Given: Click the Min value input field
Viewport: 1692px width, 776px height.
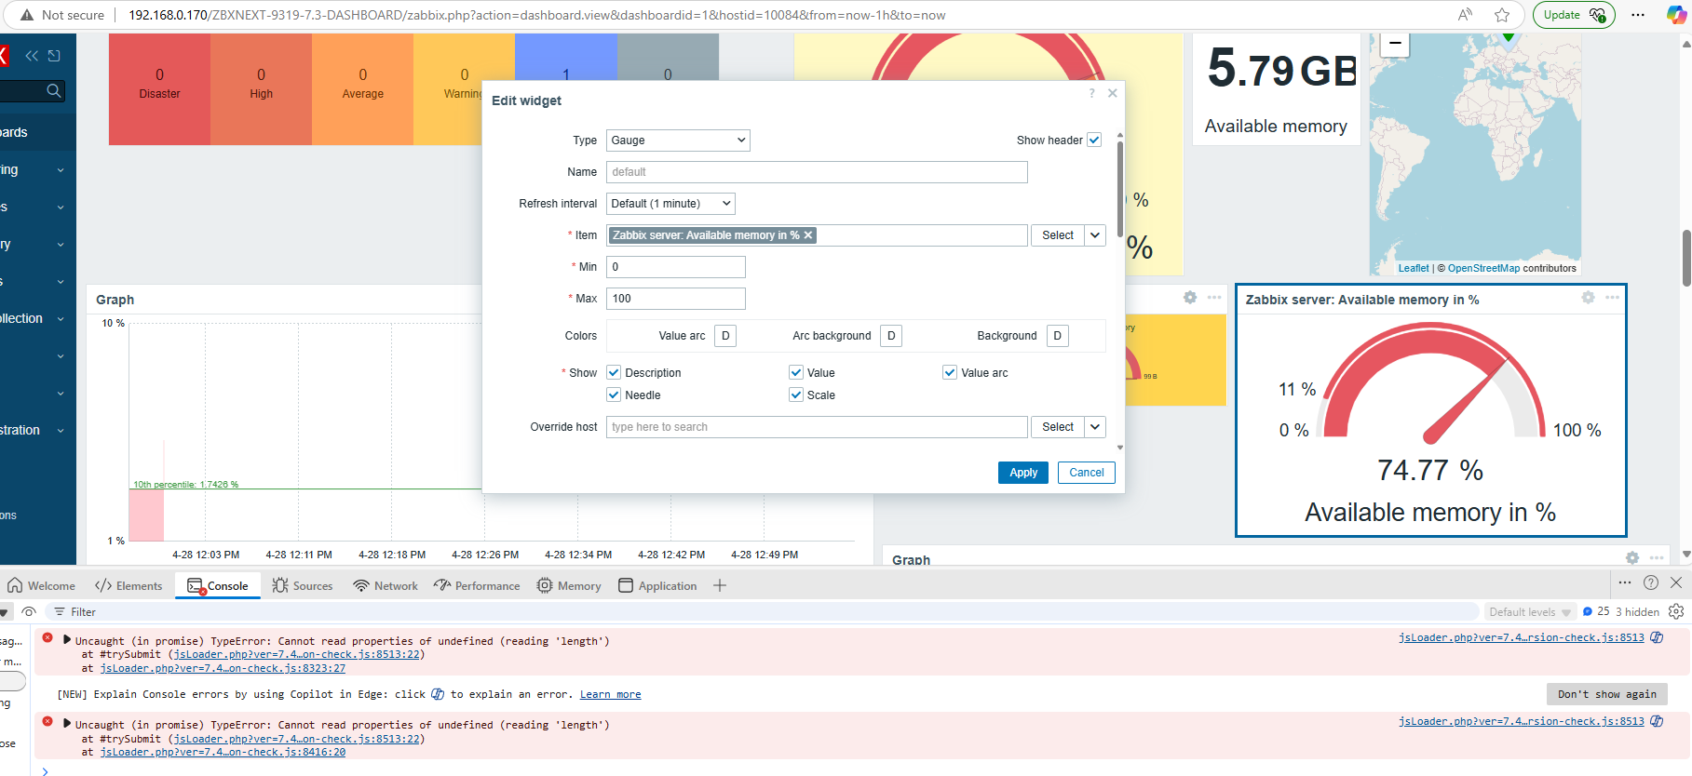Looking at the screenshot, I should tap(676, 267).
